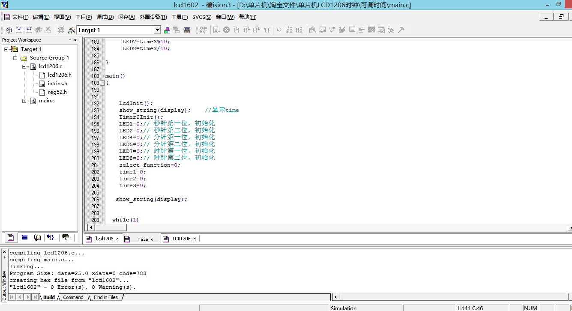
Task: Switch to lcd1206.c editor tab
Action: pyautogui.click(x=103, y=239)
